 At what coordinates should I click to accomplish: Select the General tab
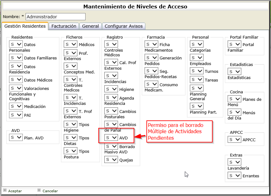[x=91, y=26]
